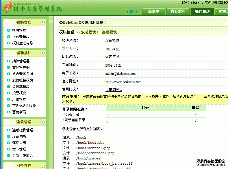Click the DedeCMS orange logo icon
Viewport: 228px width, 169px height.
(x=8, y=7)
